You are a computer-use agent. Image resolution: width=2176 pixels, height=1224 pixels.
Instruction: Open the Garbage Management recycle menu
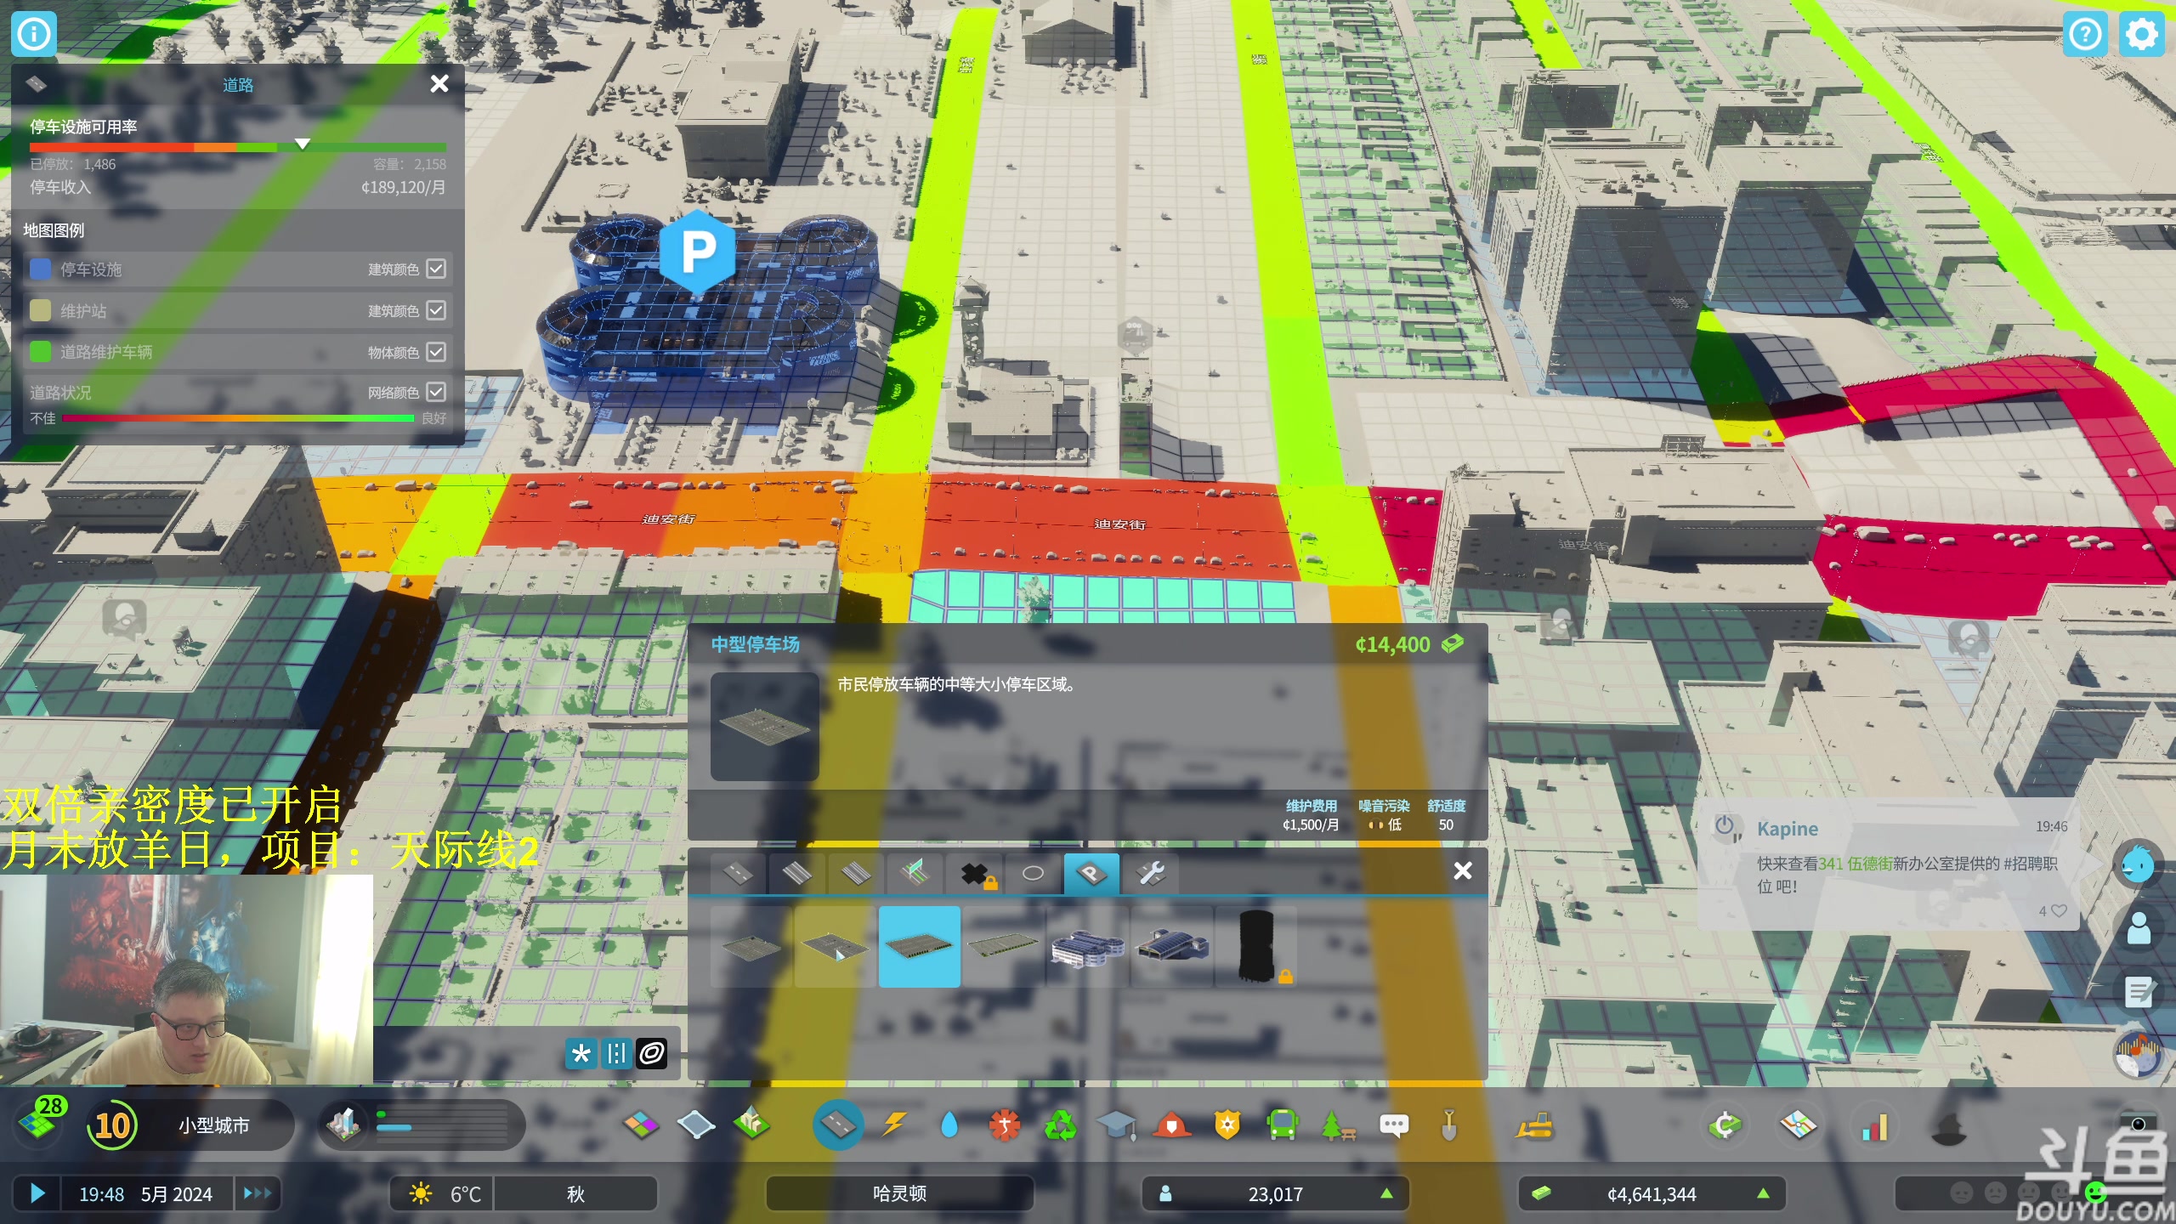1060,1125
